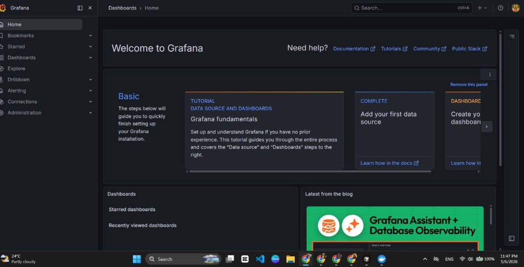Open the Wi-Fi network icon
The height and width of the screenshot is (267, 524).
(463, 259)
